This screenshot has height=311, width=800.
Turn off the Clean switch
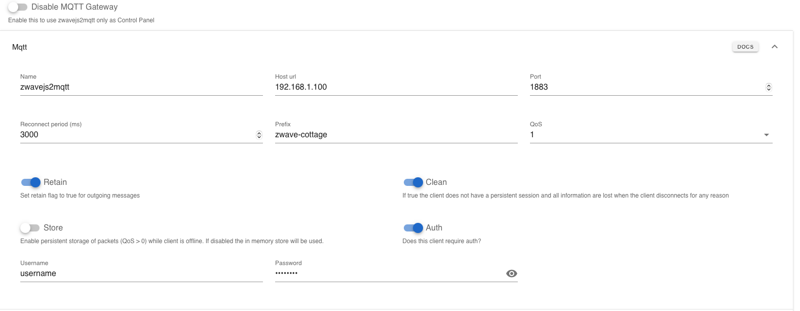coord(413,182)
